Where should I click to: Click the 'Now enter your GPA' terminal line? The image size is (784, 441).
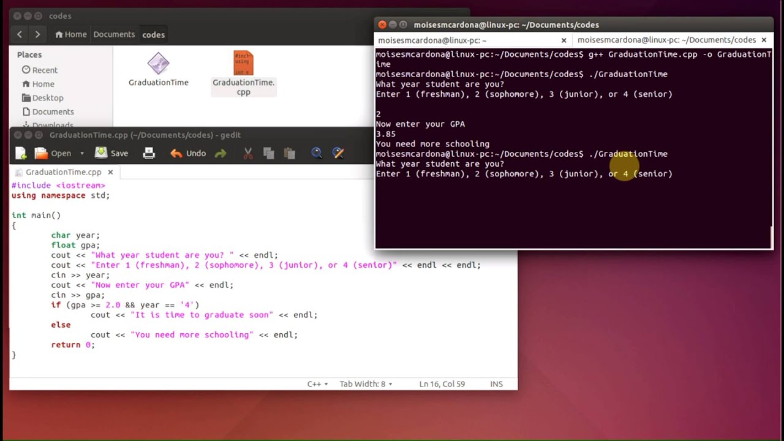[420, 124]
